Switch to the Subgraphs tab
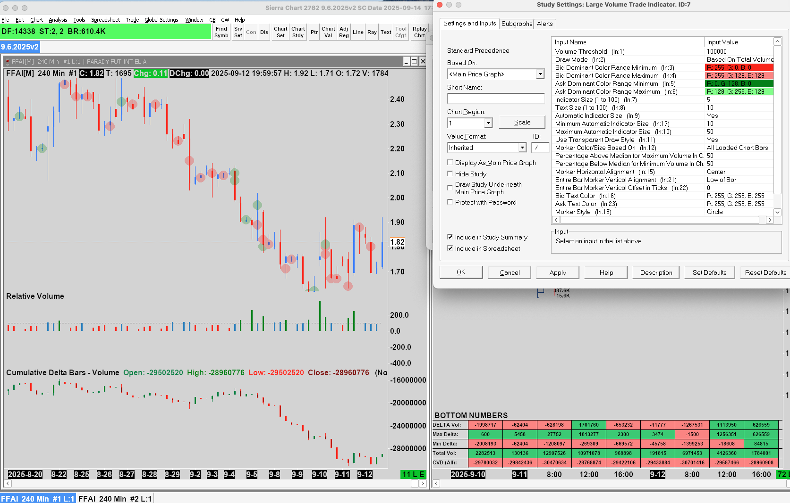The image size is (790, 503). click(x=517, y=24)
